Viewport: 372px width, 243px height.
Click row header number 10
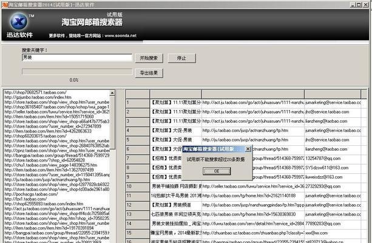click(138, 187)
